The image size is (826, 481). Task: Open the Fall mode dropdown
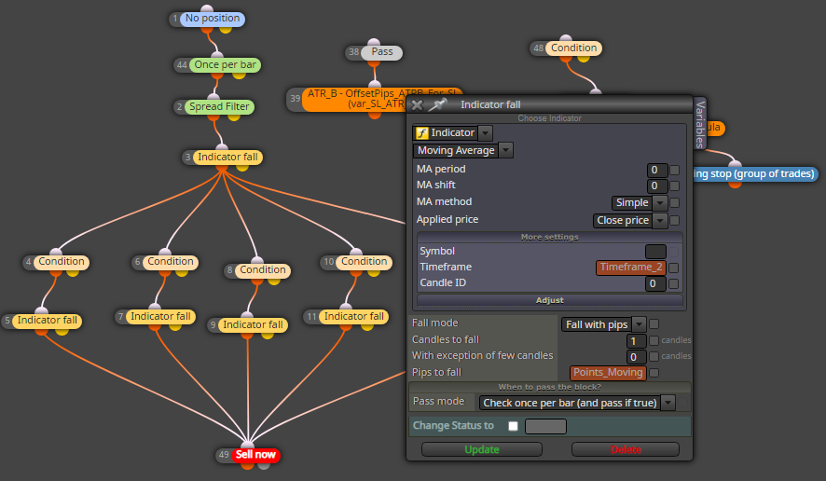(x=639, y=324)
